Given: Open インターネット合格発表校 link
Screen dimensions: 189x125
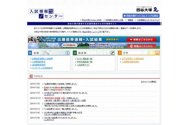Looking at the screenshot, I should [42, 68].
